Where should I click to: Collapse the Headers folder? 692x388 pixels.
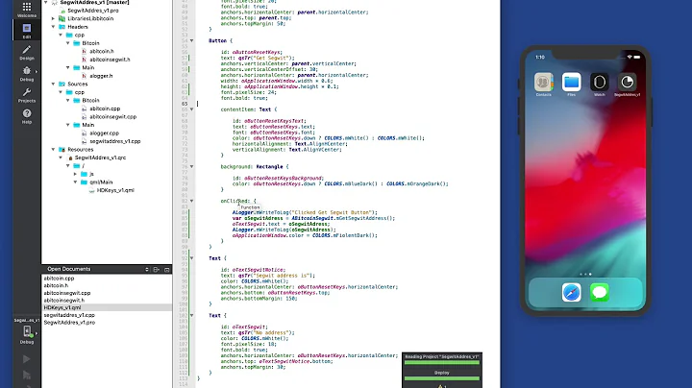(53, 27)
